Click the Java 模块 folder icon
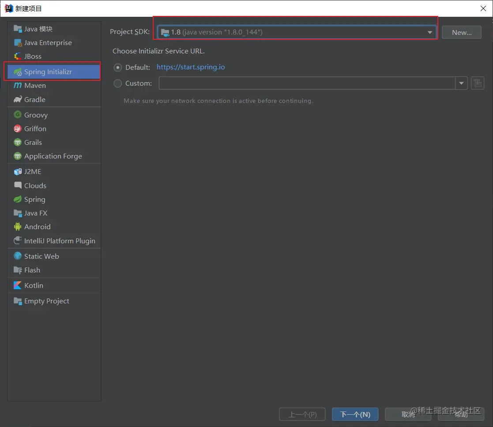493x427 pixels. click(x=18, y=29)
